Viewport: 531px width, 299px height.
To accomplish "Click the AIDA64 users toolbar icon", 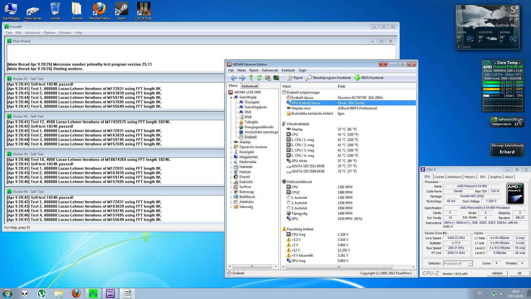I will click(x=267, y=78).
